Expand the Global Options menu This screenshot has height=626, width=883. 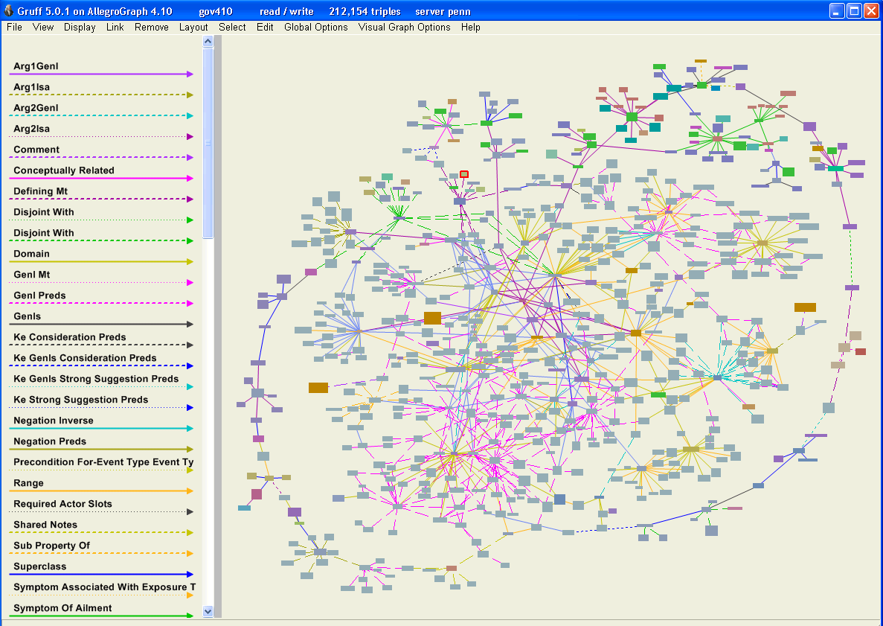pos(315,27)
